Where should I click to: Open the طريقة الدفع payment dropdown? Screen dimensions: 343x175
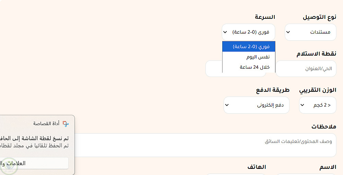coord(256,105)
